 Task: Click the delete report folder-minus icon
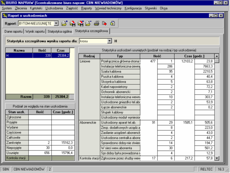click(88, 23)
